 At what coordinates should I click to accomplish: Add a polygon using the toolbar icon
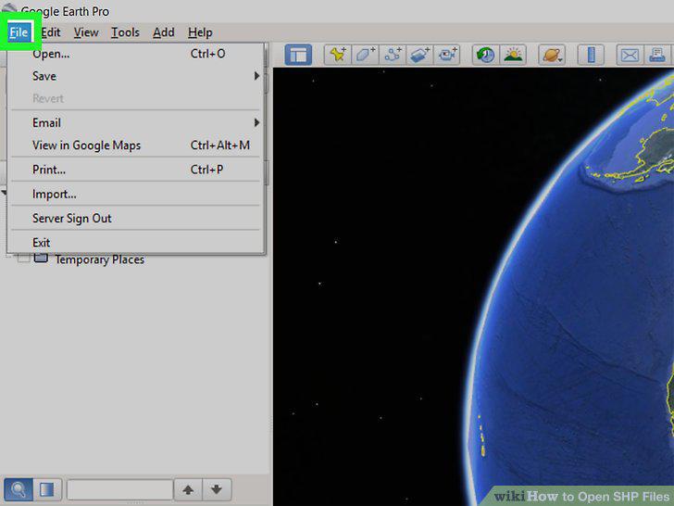coord(365,55)
